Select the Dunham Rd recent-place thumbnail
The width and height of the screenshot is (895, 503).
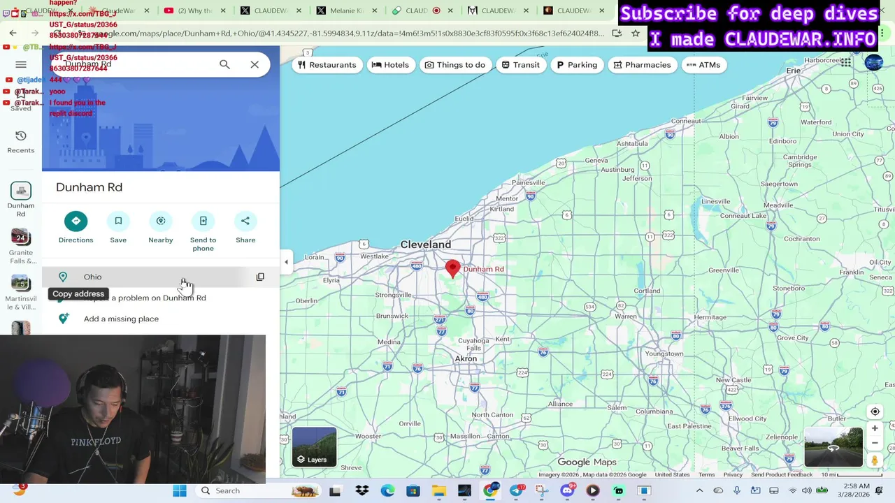click(x=21, y=191)
